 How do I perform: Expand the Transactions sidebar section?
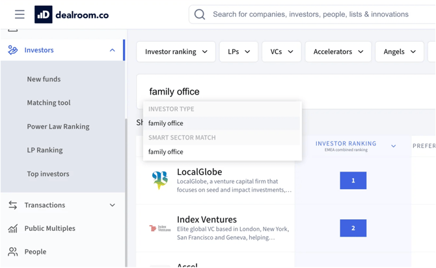tap(112, 205)
